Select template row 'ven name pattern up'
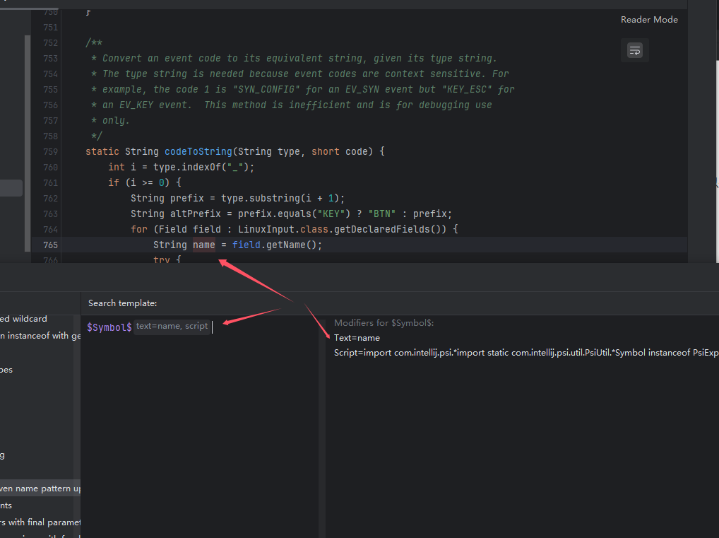This screenshot has width=719, height=538. coord(40,489)
